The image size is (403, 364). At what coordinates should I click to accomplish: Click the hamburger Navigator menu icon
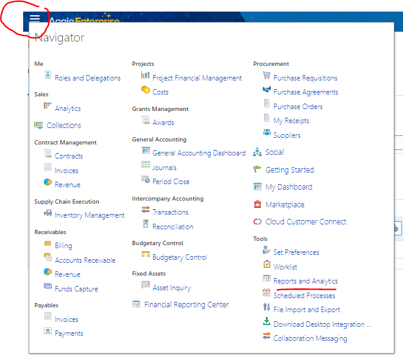tap(35, 18)
